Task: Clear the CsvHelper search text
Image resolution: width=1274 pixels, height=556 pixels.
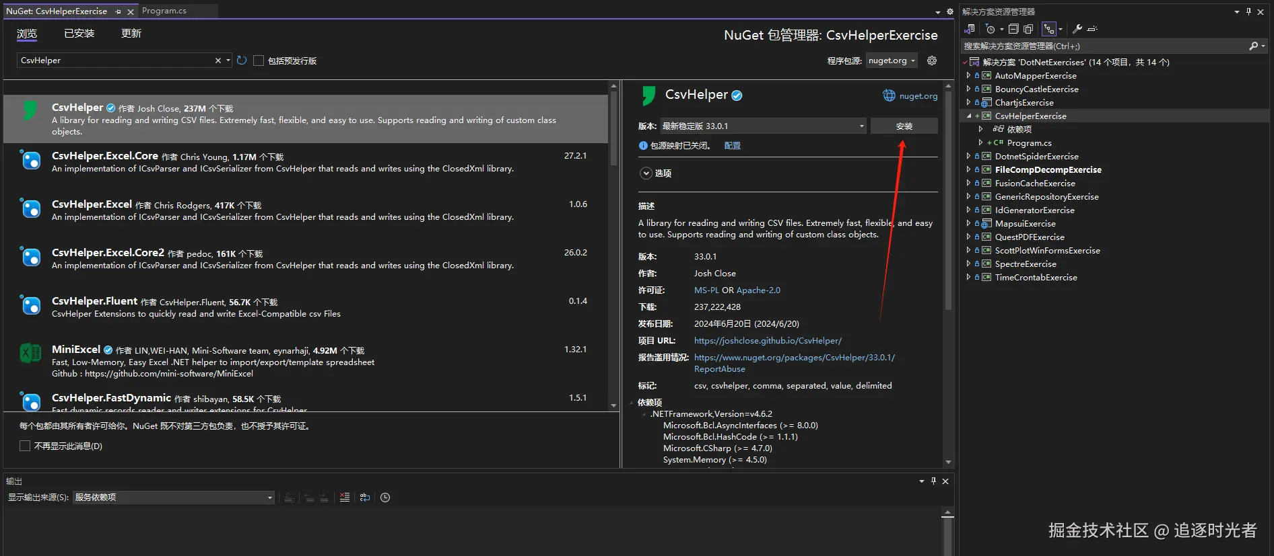Action: pos(217,61)
